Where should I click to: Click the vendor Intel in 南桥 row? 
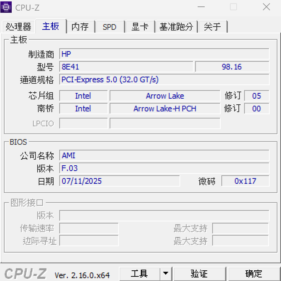pos(83,109)
